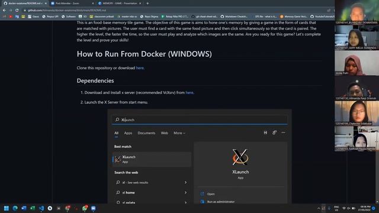The height and width of the screenshot is (213, 379).
Task: Open the Markdown Cheatsheet bookmark
Action: pyautogui.click(x=234, y=17)
